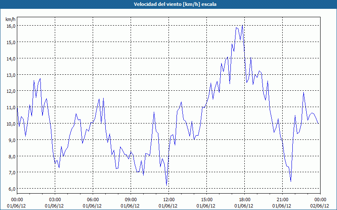Click the 6,0 value on the vertical axis
The width and height of the screenshot is (337, 210).
point(12,189)
